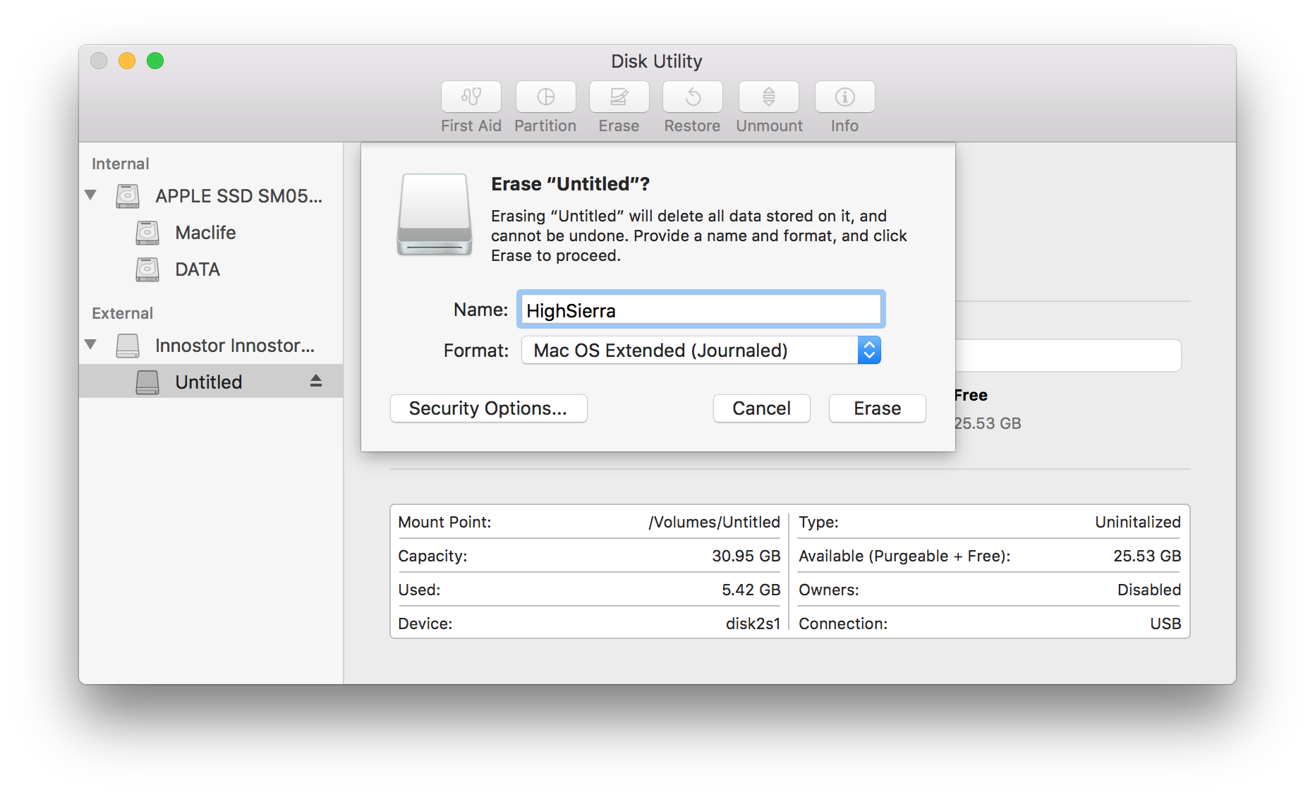The image size is (1315, 797).
Task: Confirm erase by clicking Erase
Action: tap(876, 408)
